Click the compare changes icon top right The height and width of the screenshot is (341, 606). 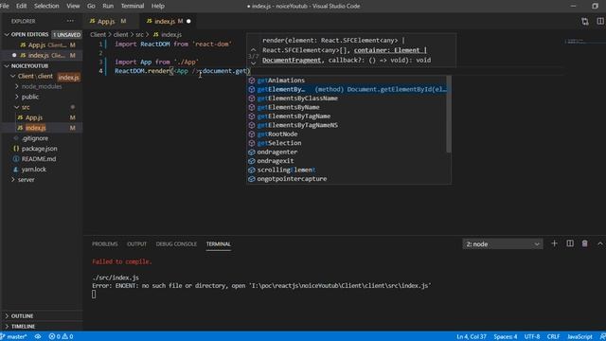585,21
